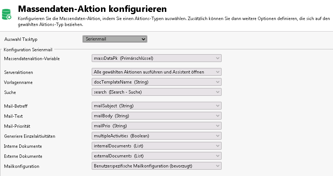
Task: Expand the Benutzerspezifische Mailkonfiguration dropdown
Action: coord(156,166)
